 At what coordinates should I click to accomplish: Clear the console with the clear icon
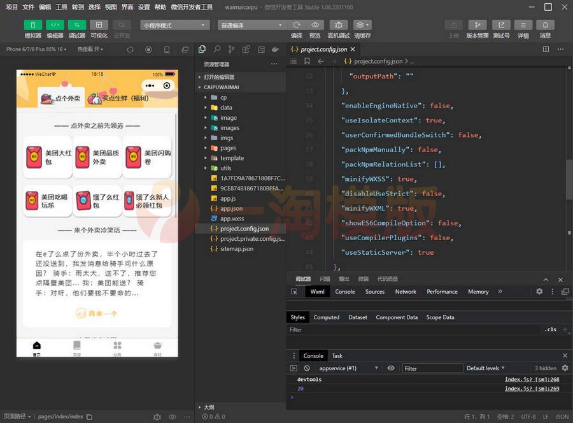pos(307,368)
